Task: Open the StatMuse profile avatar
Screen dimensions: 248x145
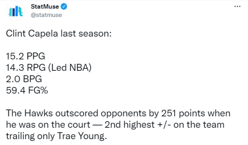Action: point(15,11)
